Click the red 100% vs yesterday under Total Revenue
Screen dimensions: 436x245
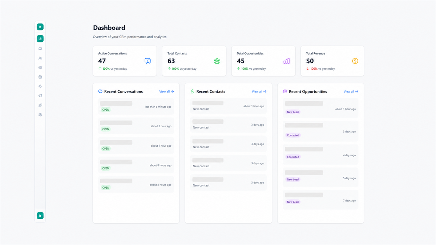(x=320, y=69)
